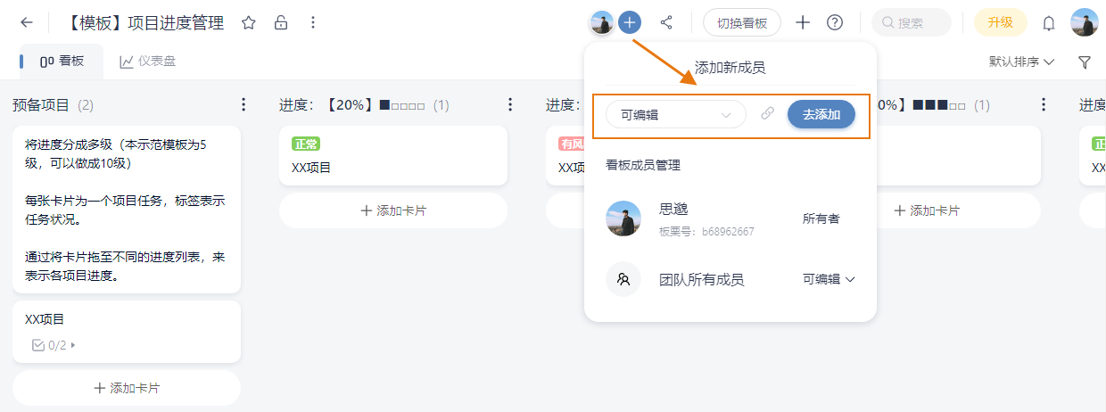
Task: Select the 看板 tab
Action: [x=62, y=62]
